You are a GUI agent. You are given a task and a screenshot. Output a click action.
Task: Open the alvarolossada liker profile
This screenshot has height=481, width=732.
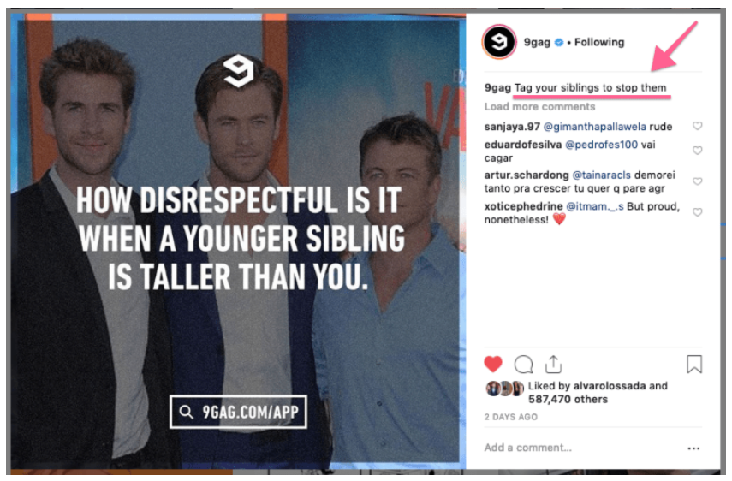click(610, 386)
